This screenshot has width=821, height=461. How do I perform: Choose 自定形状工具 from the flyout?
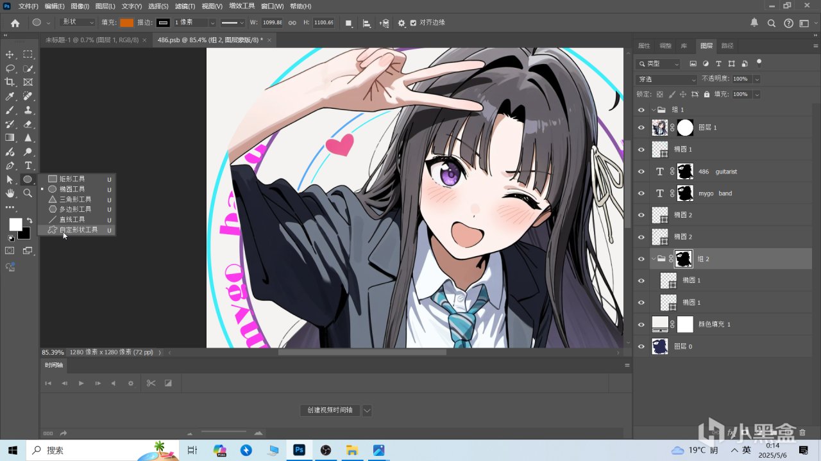pyautogui.click(x=78, y=230)
